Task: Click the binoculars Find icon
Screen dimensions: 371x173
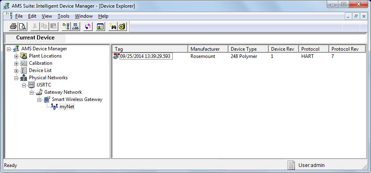Action: click(113, 27)
